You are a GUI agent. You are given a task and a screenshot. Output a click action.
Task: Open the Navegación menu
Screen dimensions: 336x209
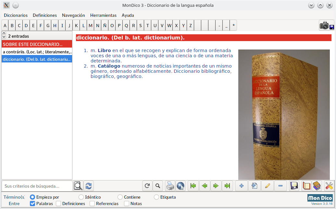pos(73,16)
